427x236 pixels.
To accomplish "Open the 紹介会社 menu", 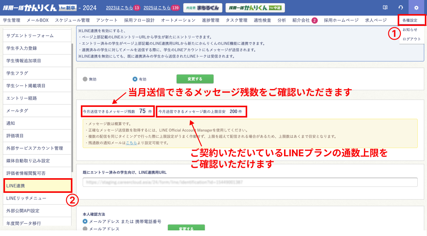I will (301, 20).
